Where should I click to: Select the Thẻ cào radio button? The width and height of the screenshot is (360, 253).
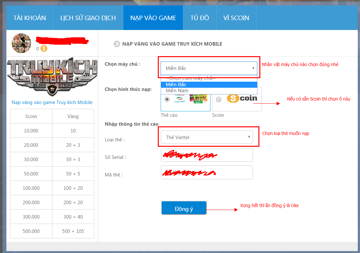(167, 99)
